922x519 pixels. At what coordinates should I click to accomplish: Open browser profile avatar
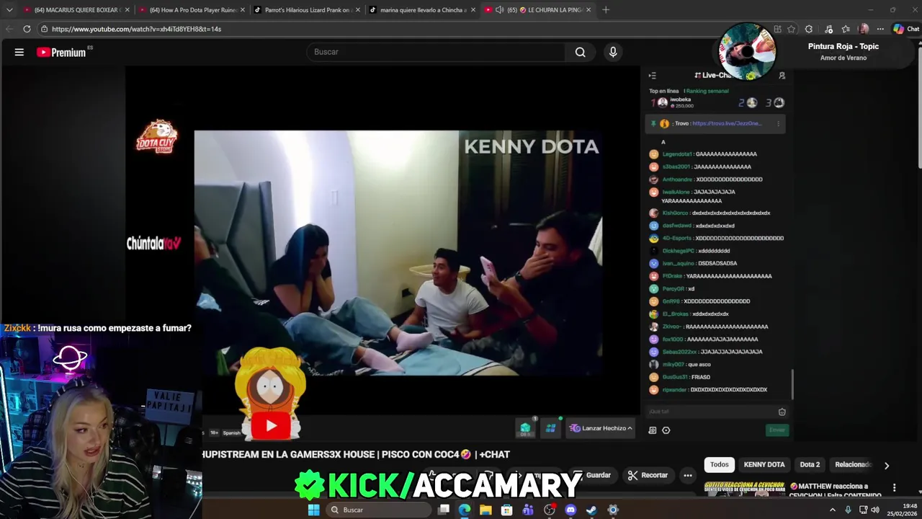pyautogui.click(x=864, y=29)
